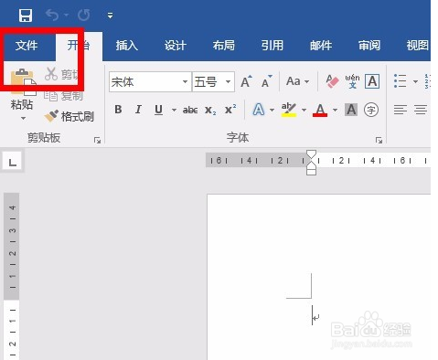Switch to the 插入 tab
The image size is (438, 360).
(x=127, y=46)
